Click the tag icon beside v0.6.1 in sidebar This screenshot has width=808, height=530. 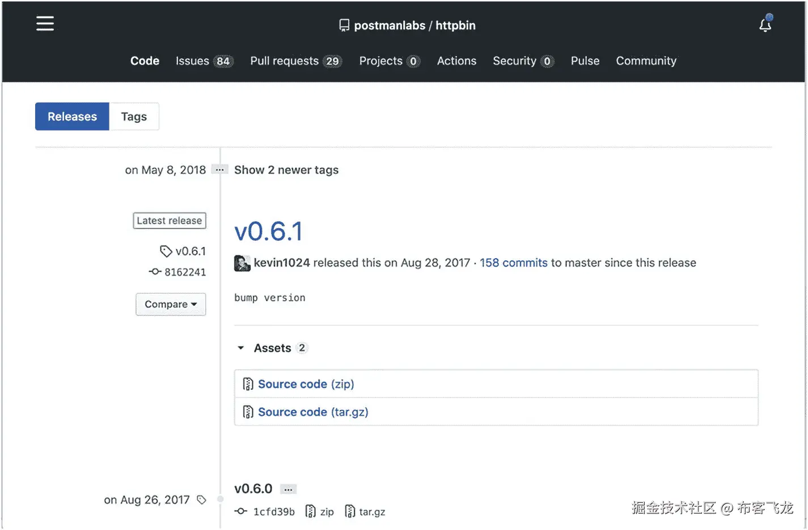coord(166,251)
